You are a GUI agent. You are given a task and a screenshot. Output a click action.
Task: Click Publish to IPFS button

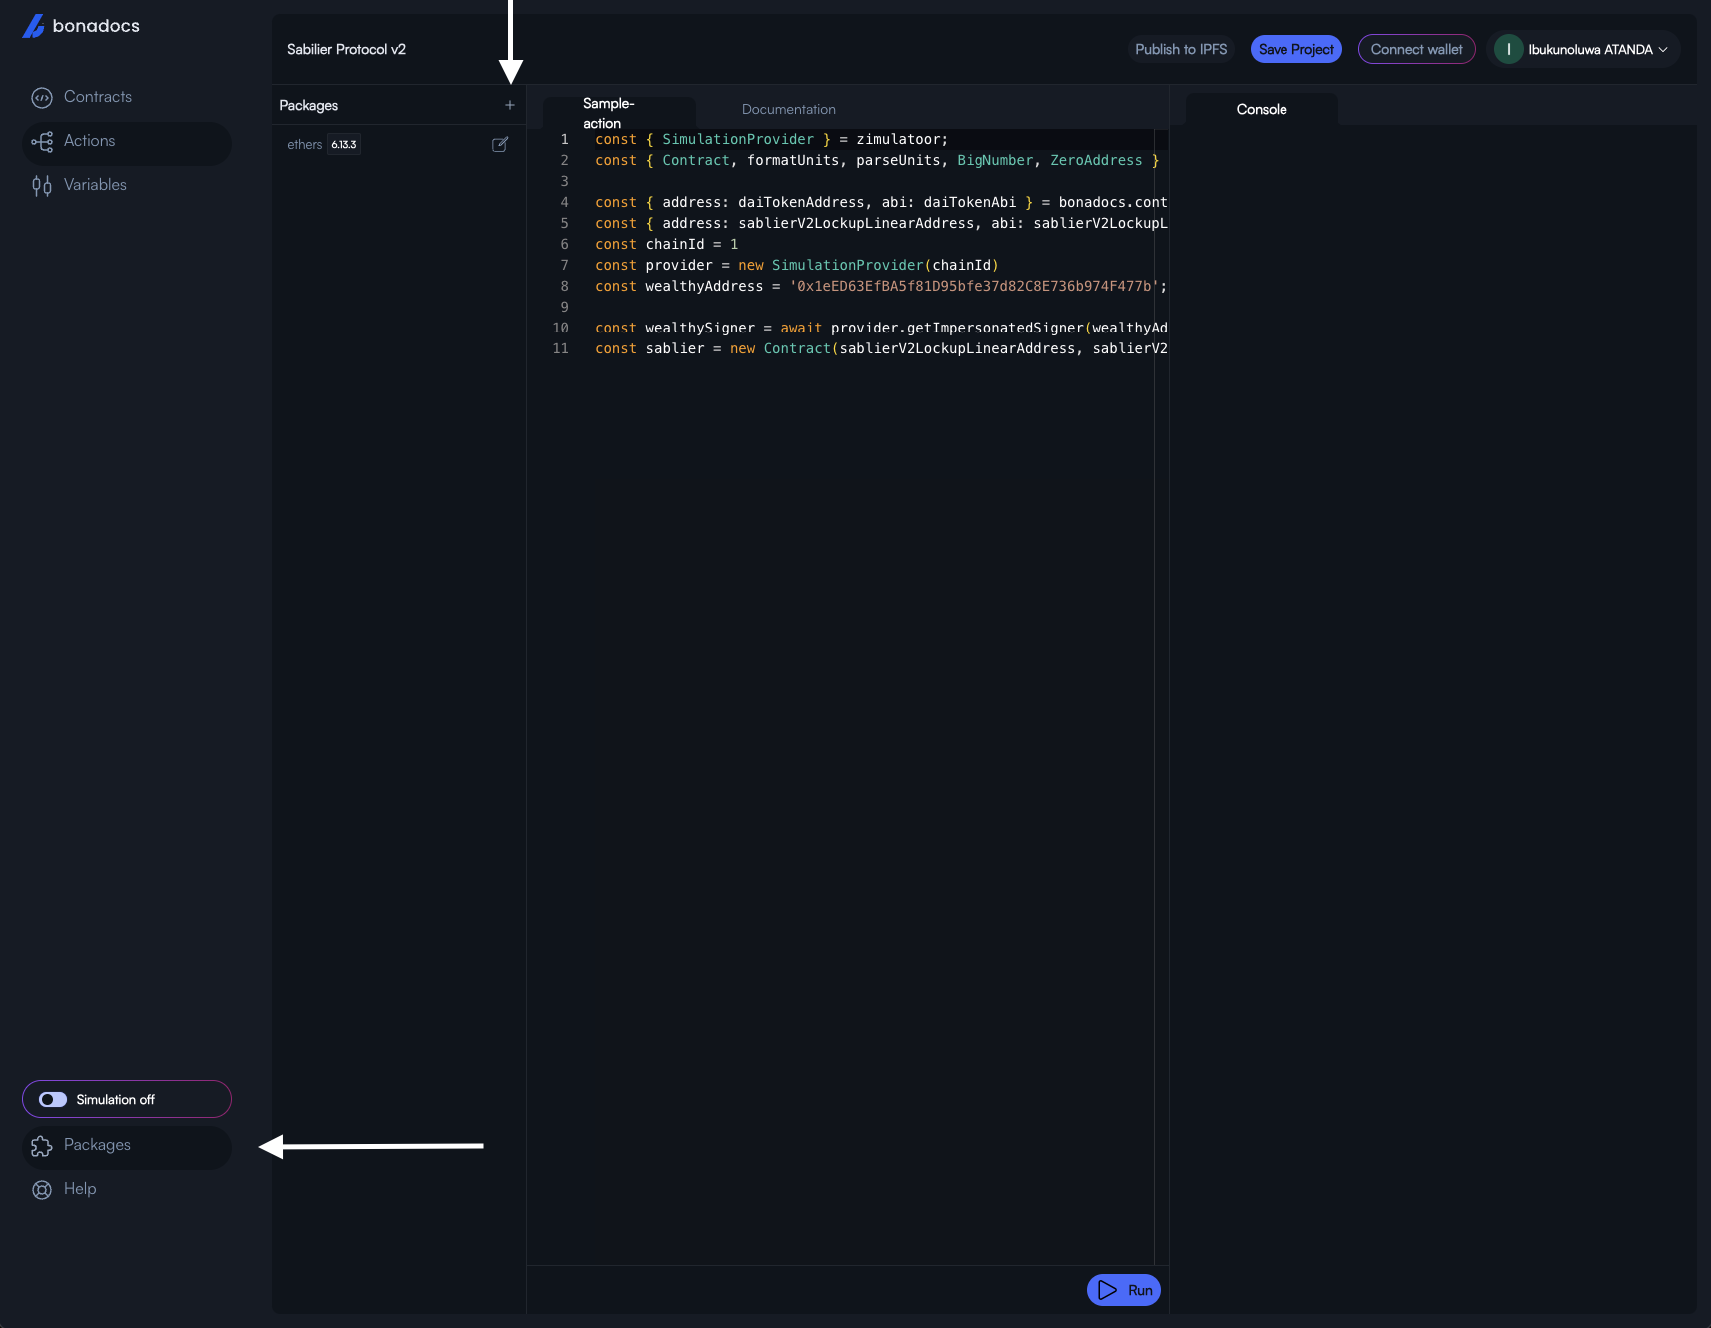tap(1181, 49)
